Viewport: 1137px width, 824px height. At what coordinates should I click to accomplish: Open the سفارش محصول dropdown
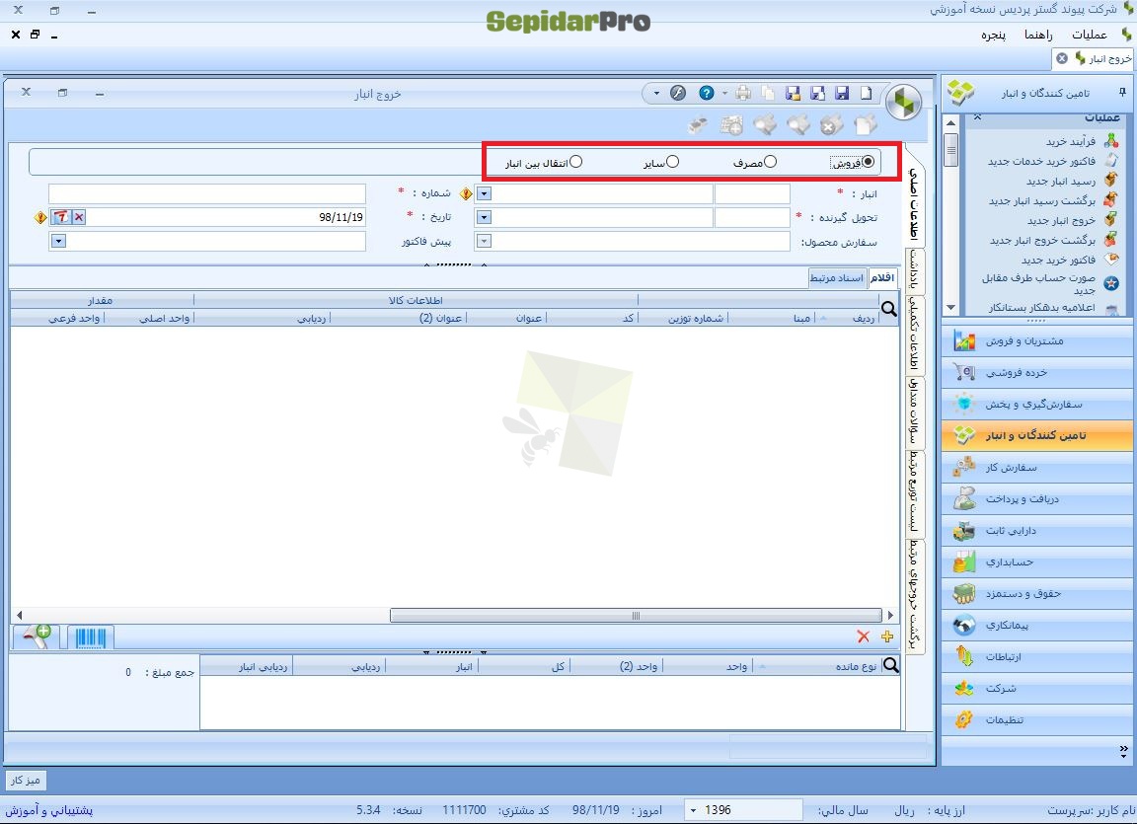point(484,242)
